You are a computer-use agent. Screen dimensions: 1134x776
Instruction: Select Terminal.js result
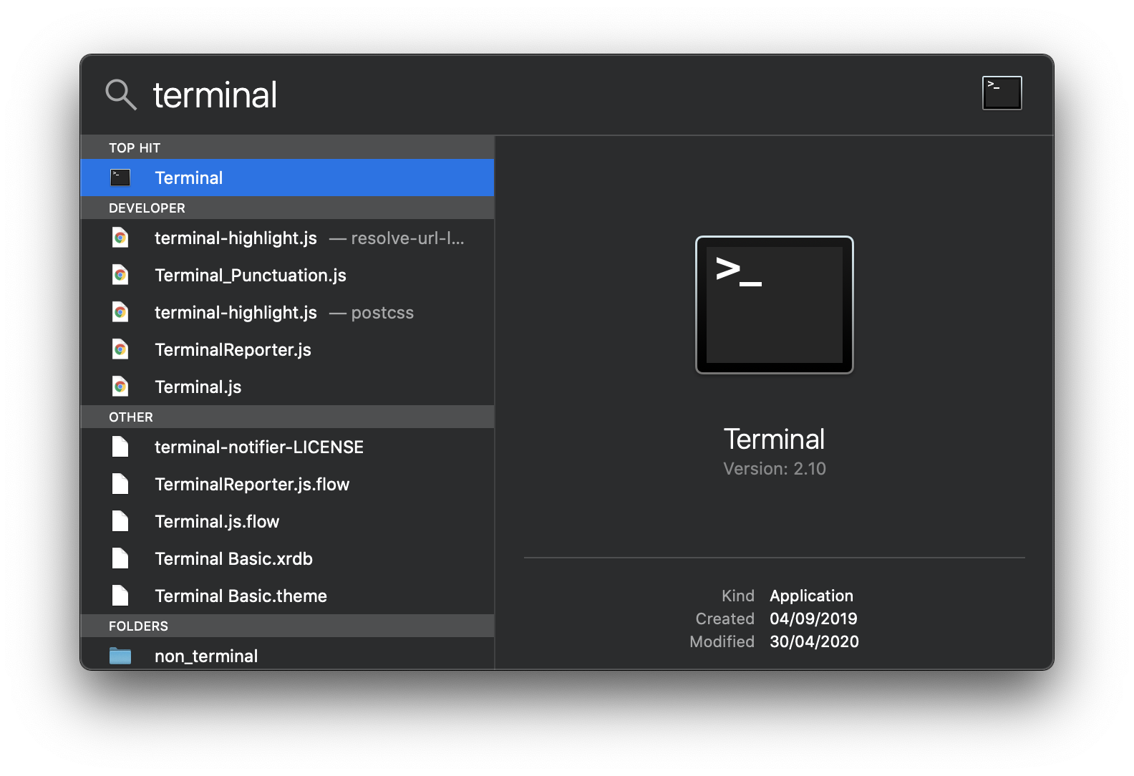pos(287,387)
